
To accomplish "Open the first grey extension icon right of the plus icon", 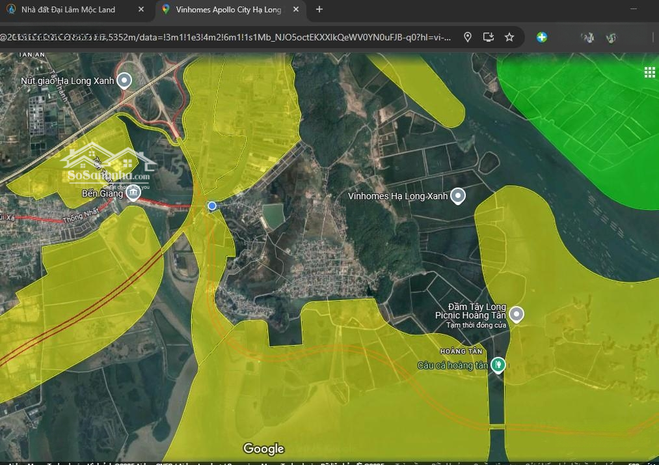I will tap(587, 38).
